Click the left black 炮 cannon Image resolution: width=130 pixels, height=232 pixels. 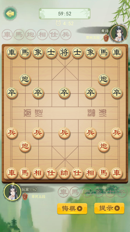tap(25, 79)
